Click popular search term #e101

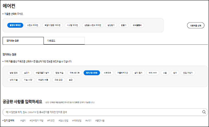[88, 121]
